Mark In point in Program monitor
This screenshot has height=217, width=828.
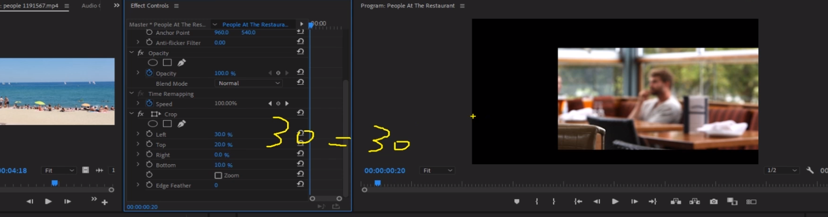click(x=537, y=202)
